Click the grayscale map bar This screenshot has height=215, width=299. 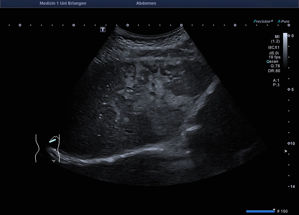285,50
